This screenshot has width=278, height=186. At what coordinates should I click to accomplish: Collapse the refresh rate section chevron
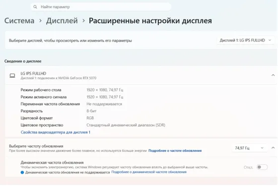point(273,148)
